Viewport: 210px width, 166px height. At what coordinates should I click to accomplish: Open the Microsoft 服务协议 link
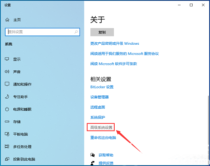pyautogui.click(x=124, y=54)
